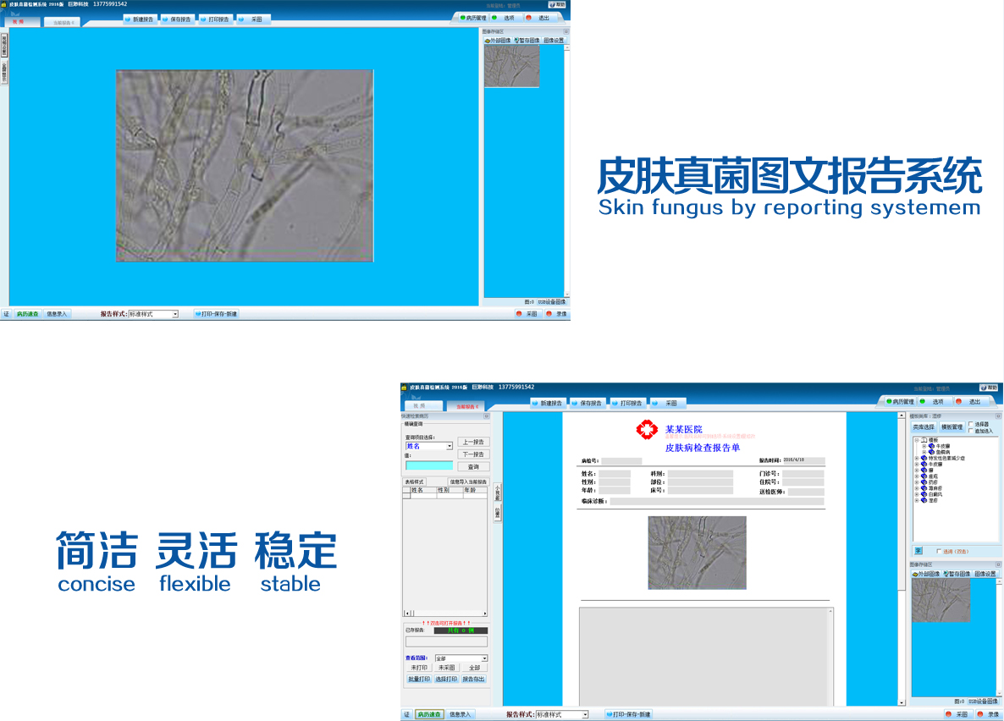1004x721 pixels.
Task: Toggle the 选调(双击) checkbox
Action: [x=938, y=551]
